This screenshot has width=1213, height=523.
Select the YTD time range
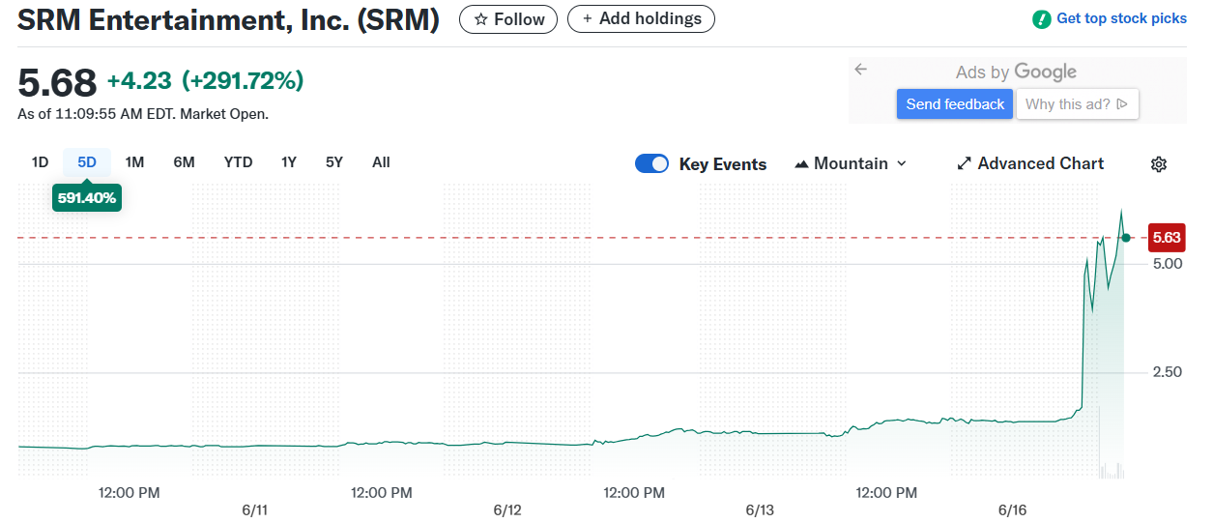pos(238,162)
